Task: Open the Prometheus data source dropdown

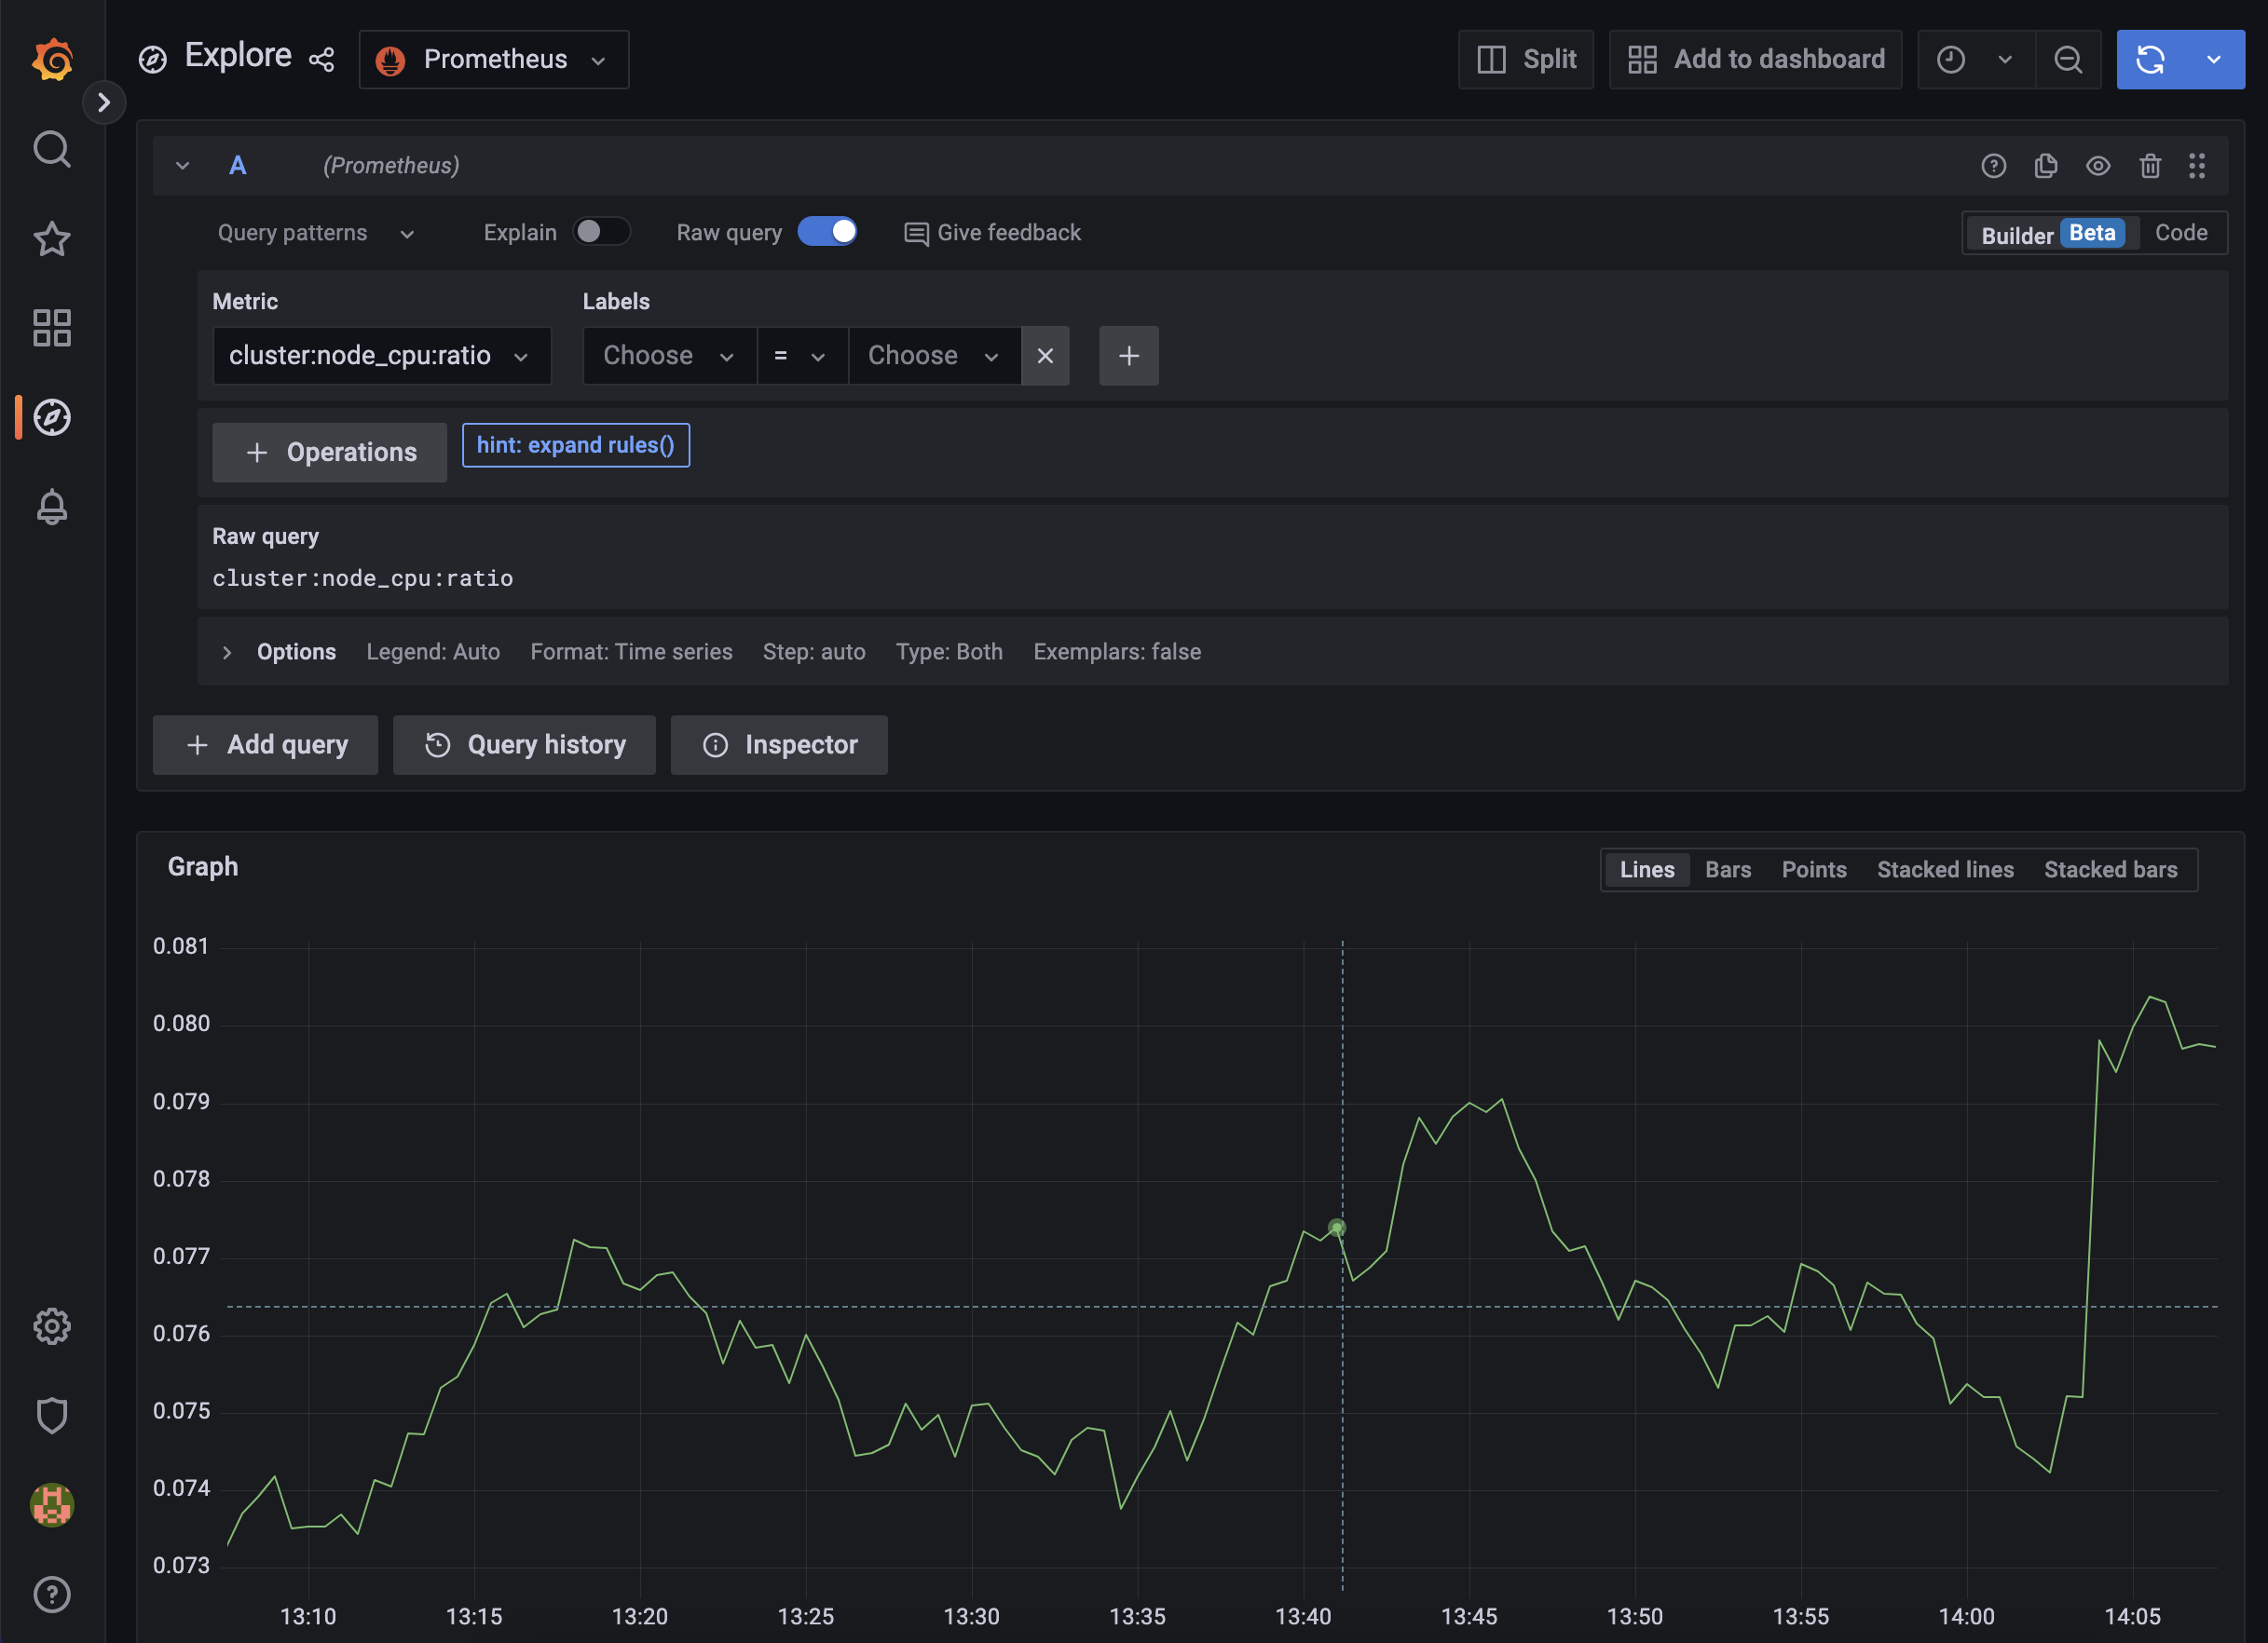Action: pyautogui.click(x=493, y=60)
